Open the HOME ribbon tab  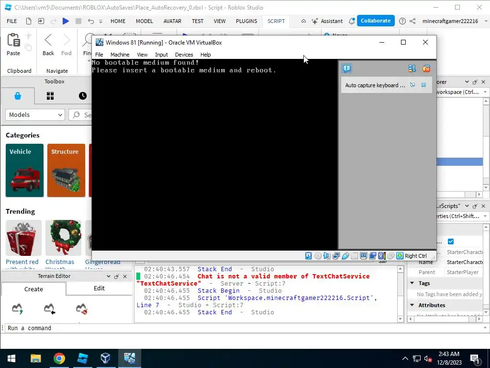coord(118,21)
